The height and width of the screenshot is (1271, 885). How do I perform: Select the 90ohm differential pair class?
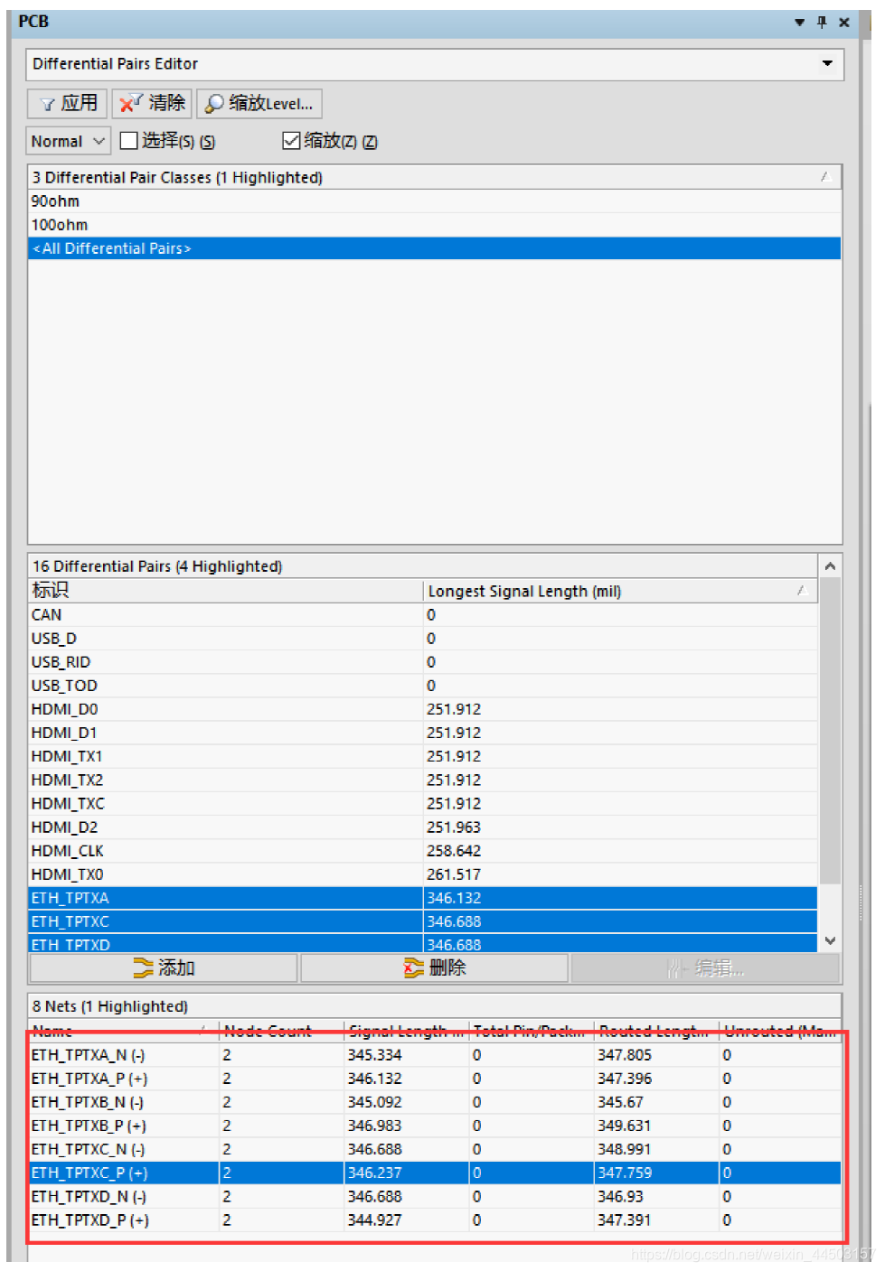point(56,201)
